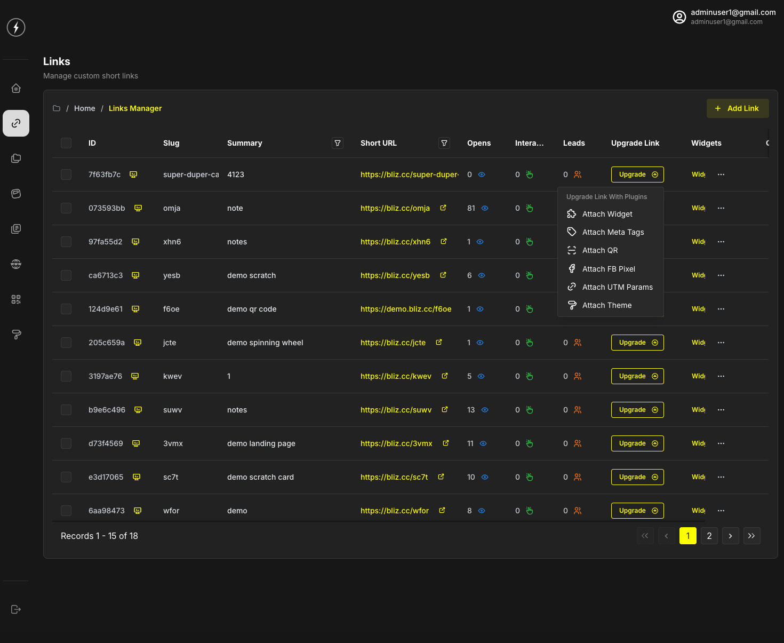Screen dimensions: 784x643
Task: Click the user avatar icon
Action: click(679, 17)
